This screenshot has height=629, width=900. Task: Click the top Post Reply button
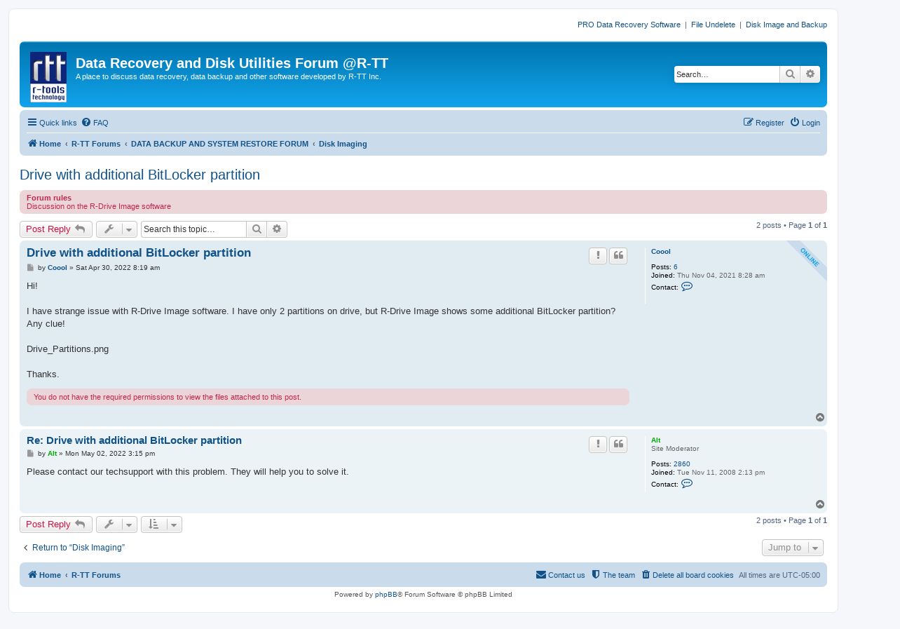pyautogui.click(x=56, y=229)
